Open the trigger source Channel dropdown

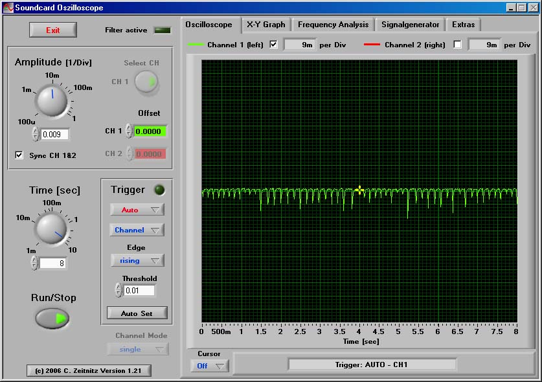137,230
